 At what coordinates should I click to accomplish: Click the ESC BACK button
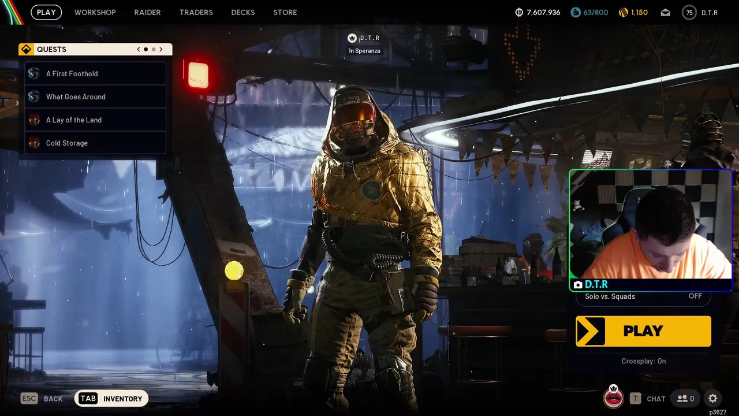click(x=42, y=399)
